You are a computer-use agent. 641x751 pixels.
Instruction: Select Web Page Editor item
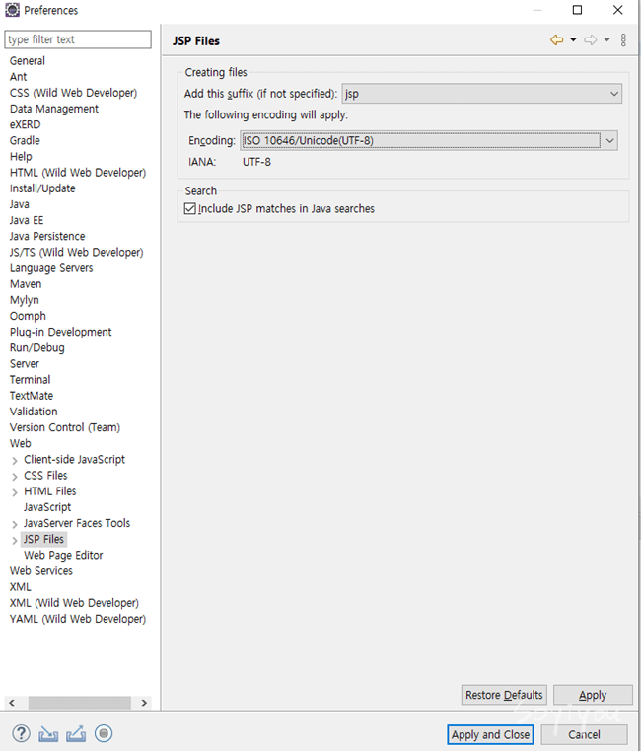pos(63,555)
